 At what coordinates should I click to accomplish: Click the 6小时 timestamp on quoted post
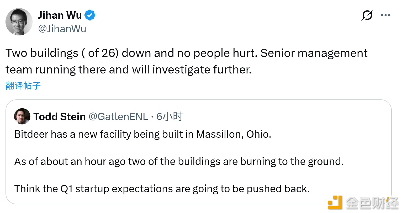(x=170, y=116)
